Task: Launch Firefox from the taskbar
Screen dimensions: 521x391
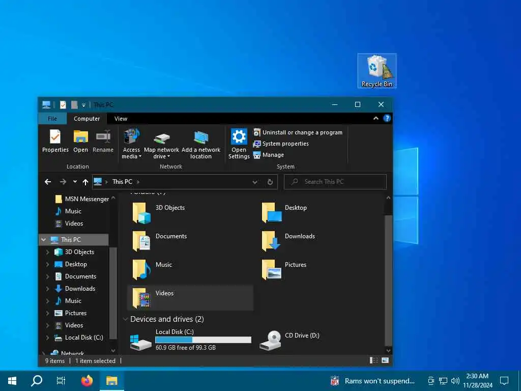Action: pyautogui.click(x=87, y=381)
